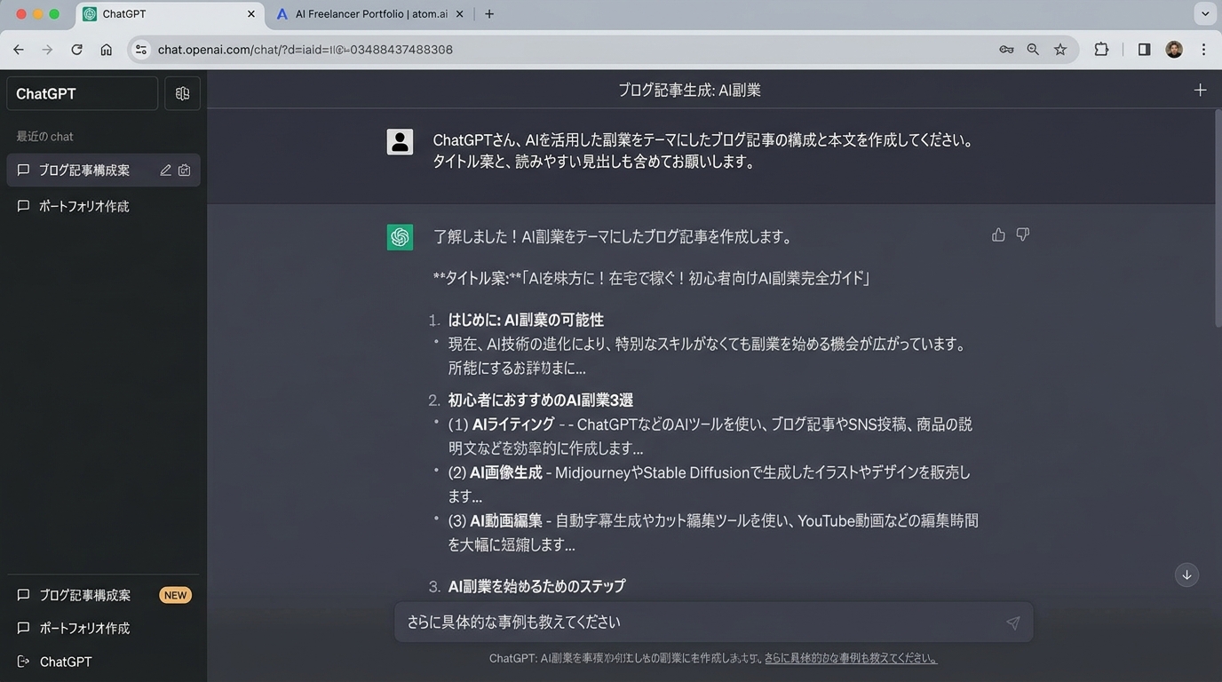This screenshot has height=682, width=1222.
Task: Expand the tab search dropdown chevron
Action: point(1205,14)
